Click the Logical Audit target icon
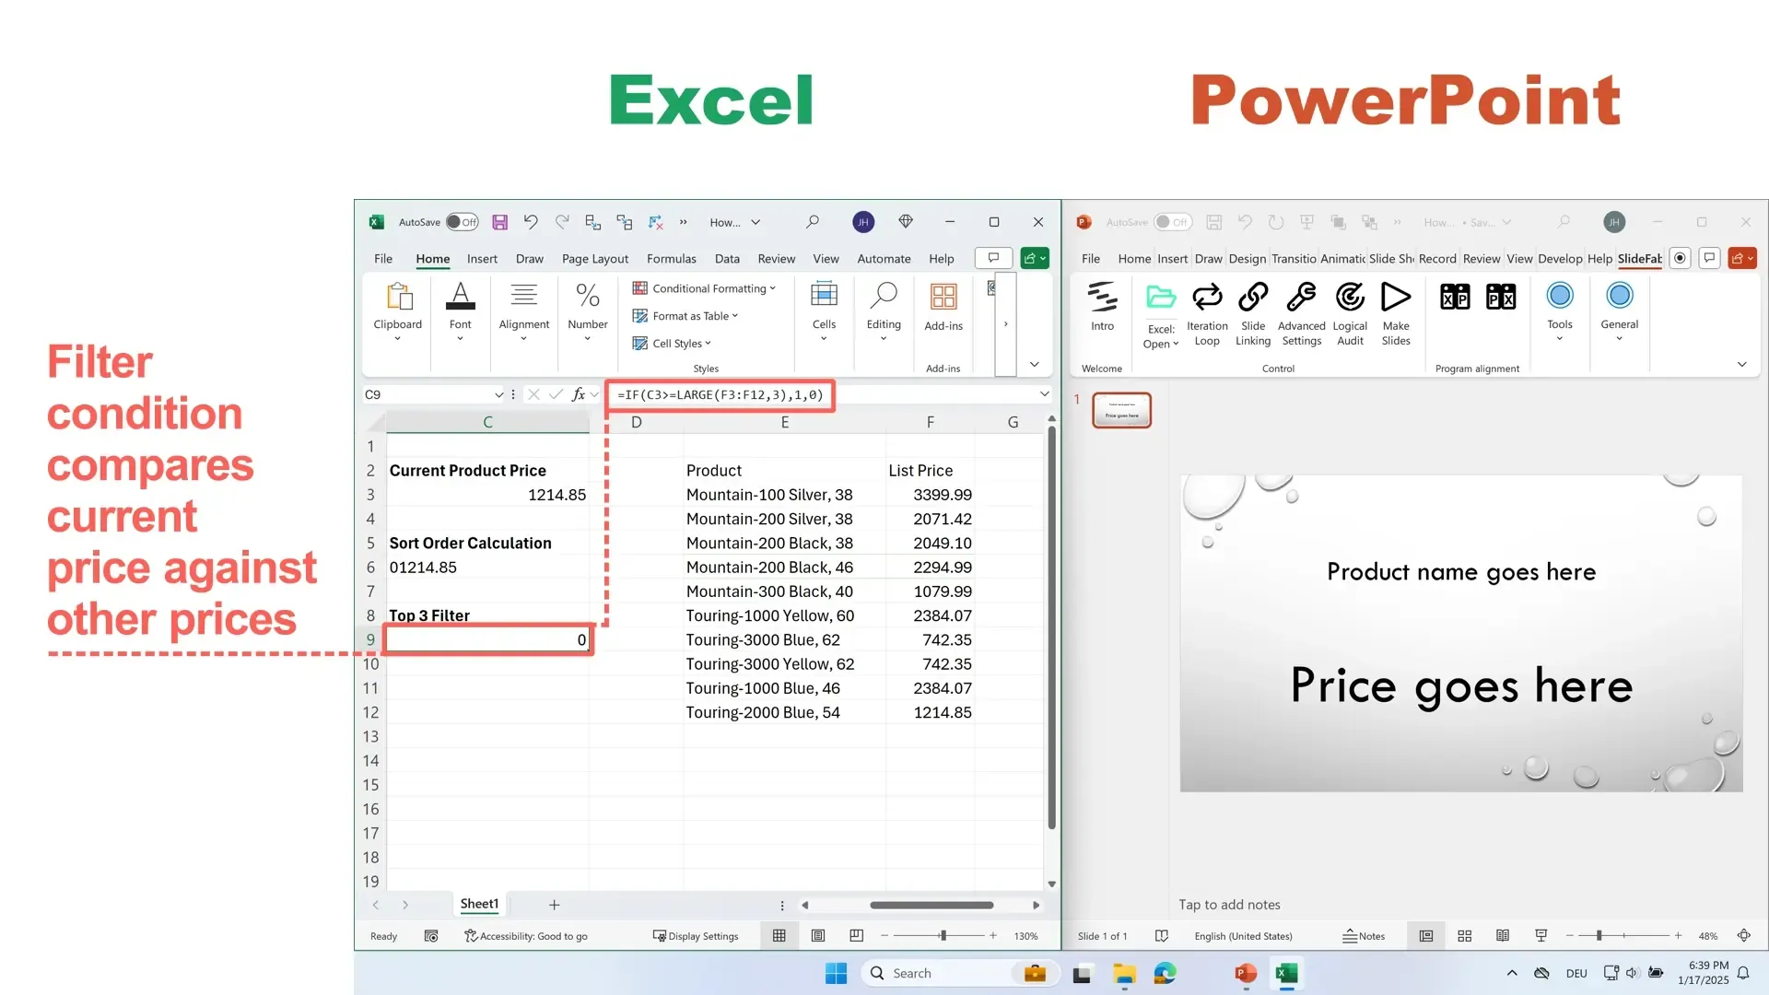 tap(1350, 297)
